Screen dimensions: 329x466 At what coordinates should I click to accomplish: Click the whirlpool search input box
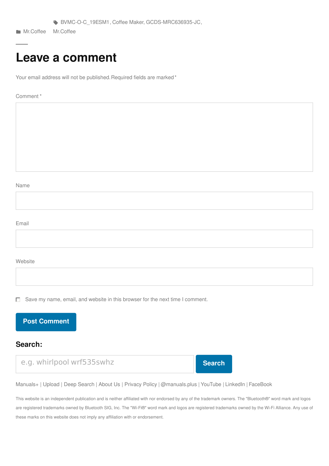pos(105,364)
